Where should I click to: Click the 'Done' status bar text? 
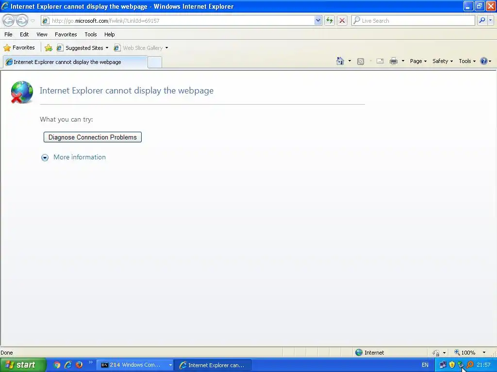(x=7, y=353)
